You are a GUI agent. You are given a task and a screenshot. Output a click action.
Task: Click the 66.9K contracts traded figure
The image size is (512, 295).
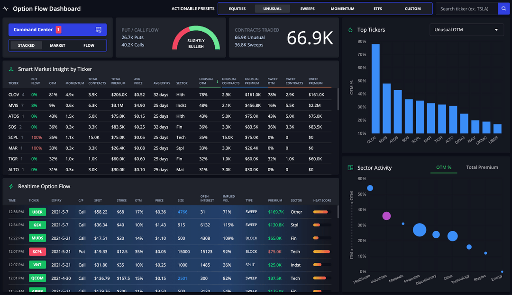pyautogui.click(x=310, y=38)
